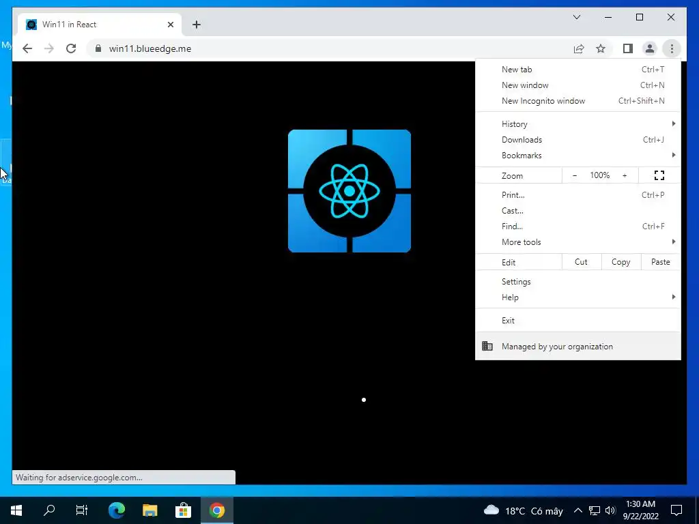This screenshot has height=524, width=699.
Task: Open the tab search chevron in title bar
Action: (x=576, y=17)
